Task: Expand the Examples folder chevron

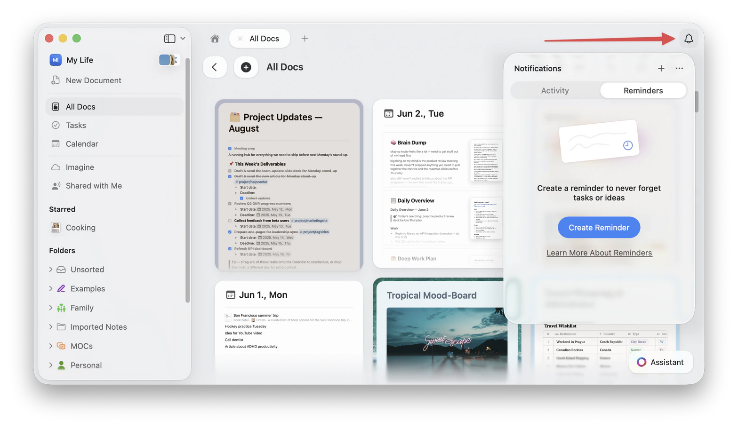Action: coord(51,288)
